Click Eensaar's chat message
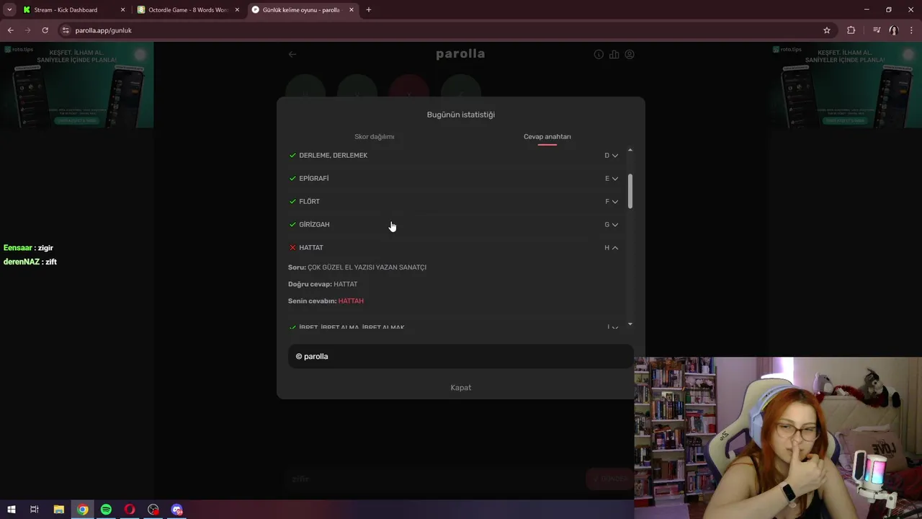 click(29, 248)
